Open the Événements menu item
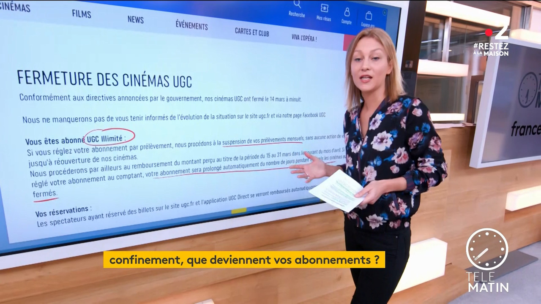The image size is (541, 304). pyautogui.click(x=191, y=25)
